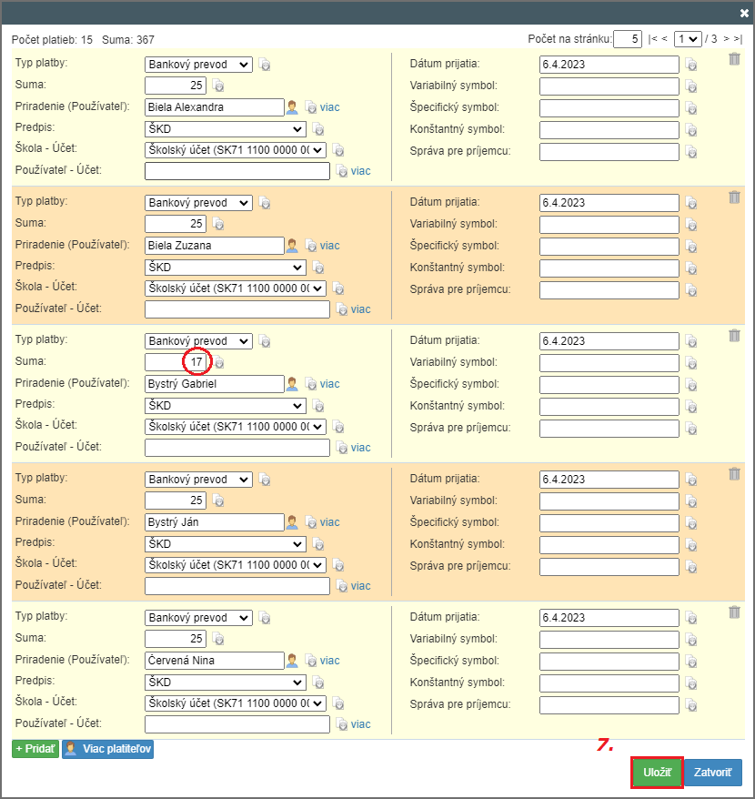
Task: Click the Zatvoriť button
Action: (x=713, y=773)
